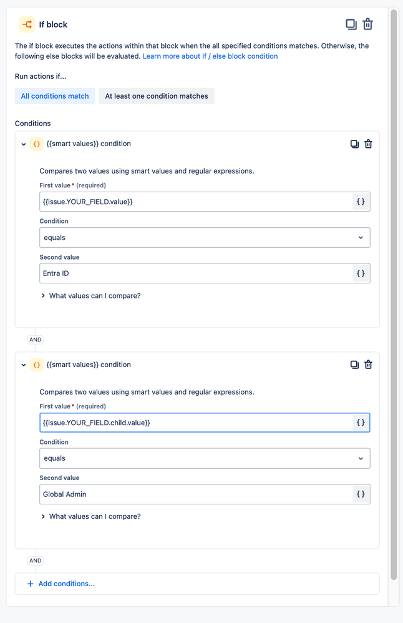
Task: Delete the If block
Action: pos(368,24)
